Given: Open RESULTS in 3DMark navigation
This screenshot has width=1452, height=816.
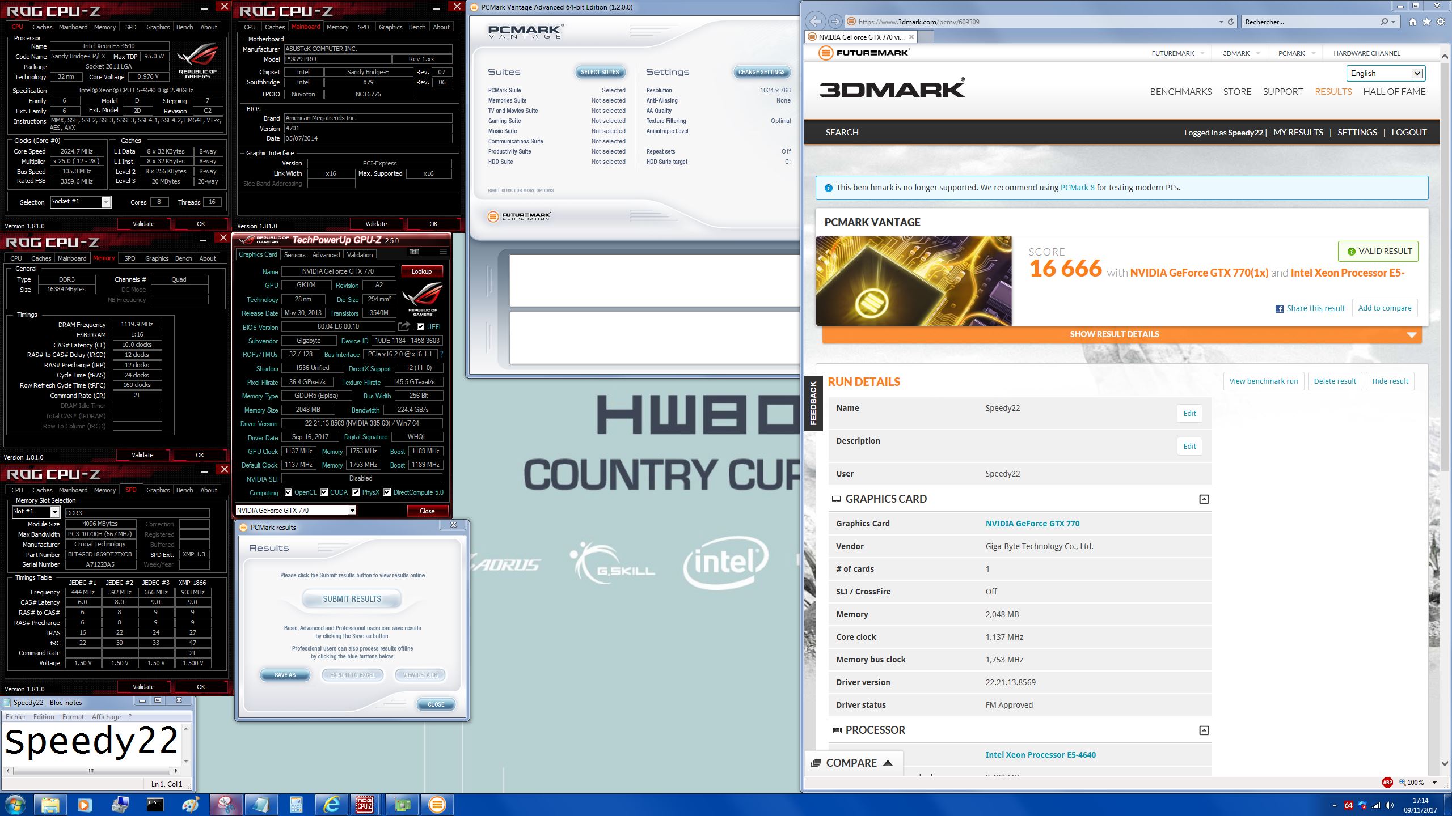Looking at the screenshot, I should click(x=1333, y=92).
